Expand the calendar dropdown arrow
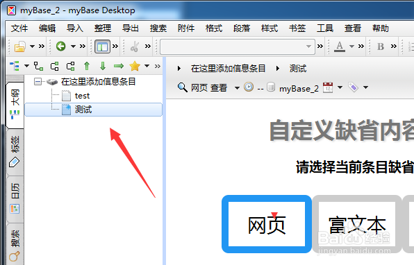 pyautogui.click(x=340, y=87)
